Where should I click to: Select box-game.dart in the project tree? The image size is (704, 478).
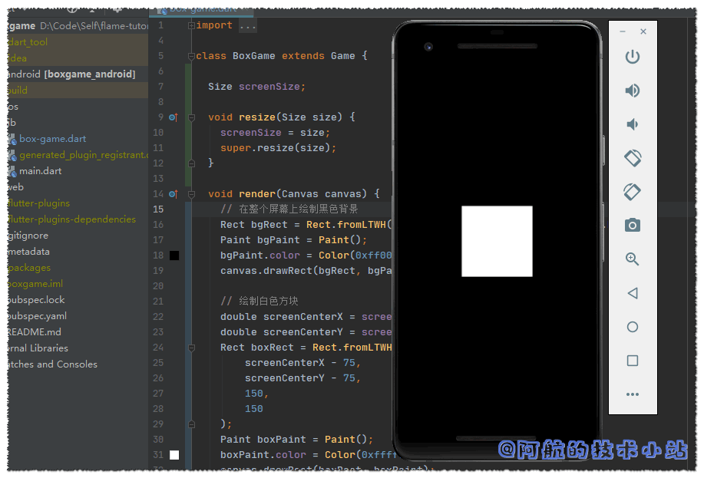point(52,139)
